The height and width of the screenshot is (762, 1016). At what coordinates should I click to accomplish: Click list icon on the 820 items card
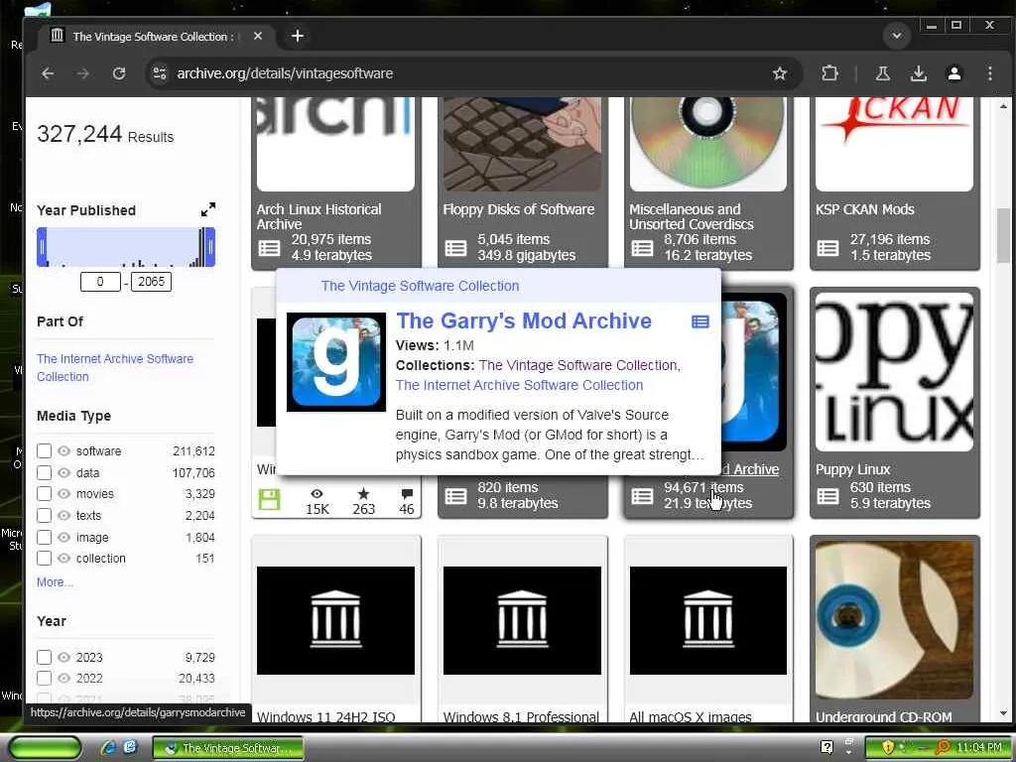(455, 496)
